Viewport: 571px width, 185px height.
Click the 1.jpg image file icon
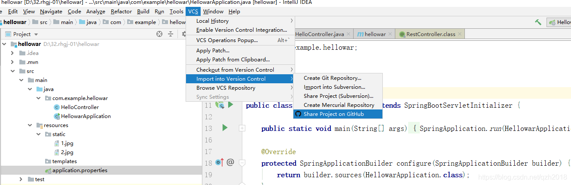click(x=57, y=143)
